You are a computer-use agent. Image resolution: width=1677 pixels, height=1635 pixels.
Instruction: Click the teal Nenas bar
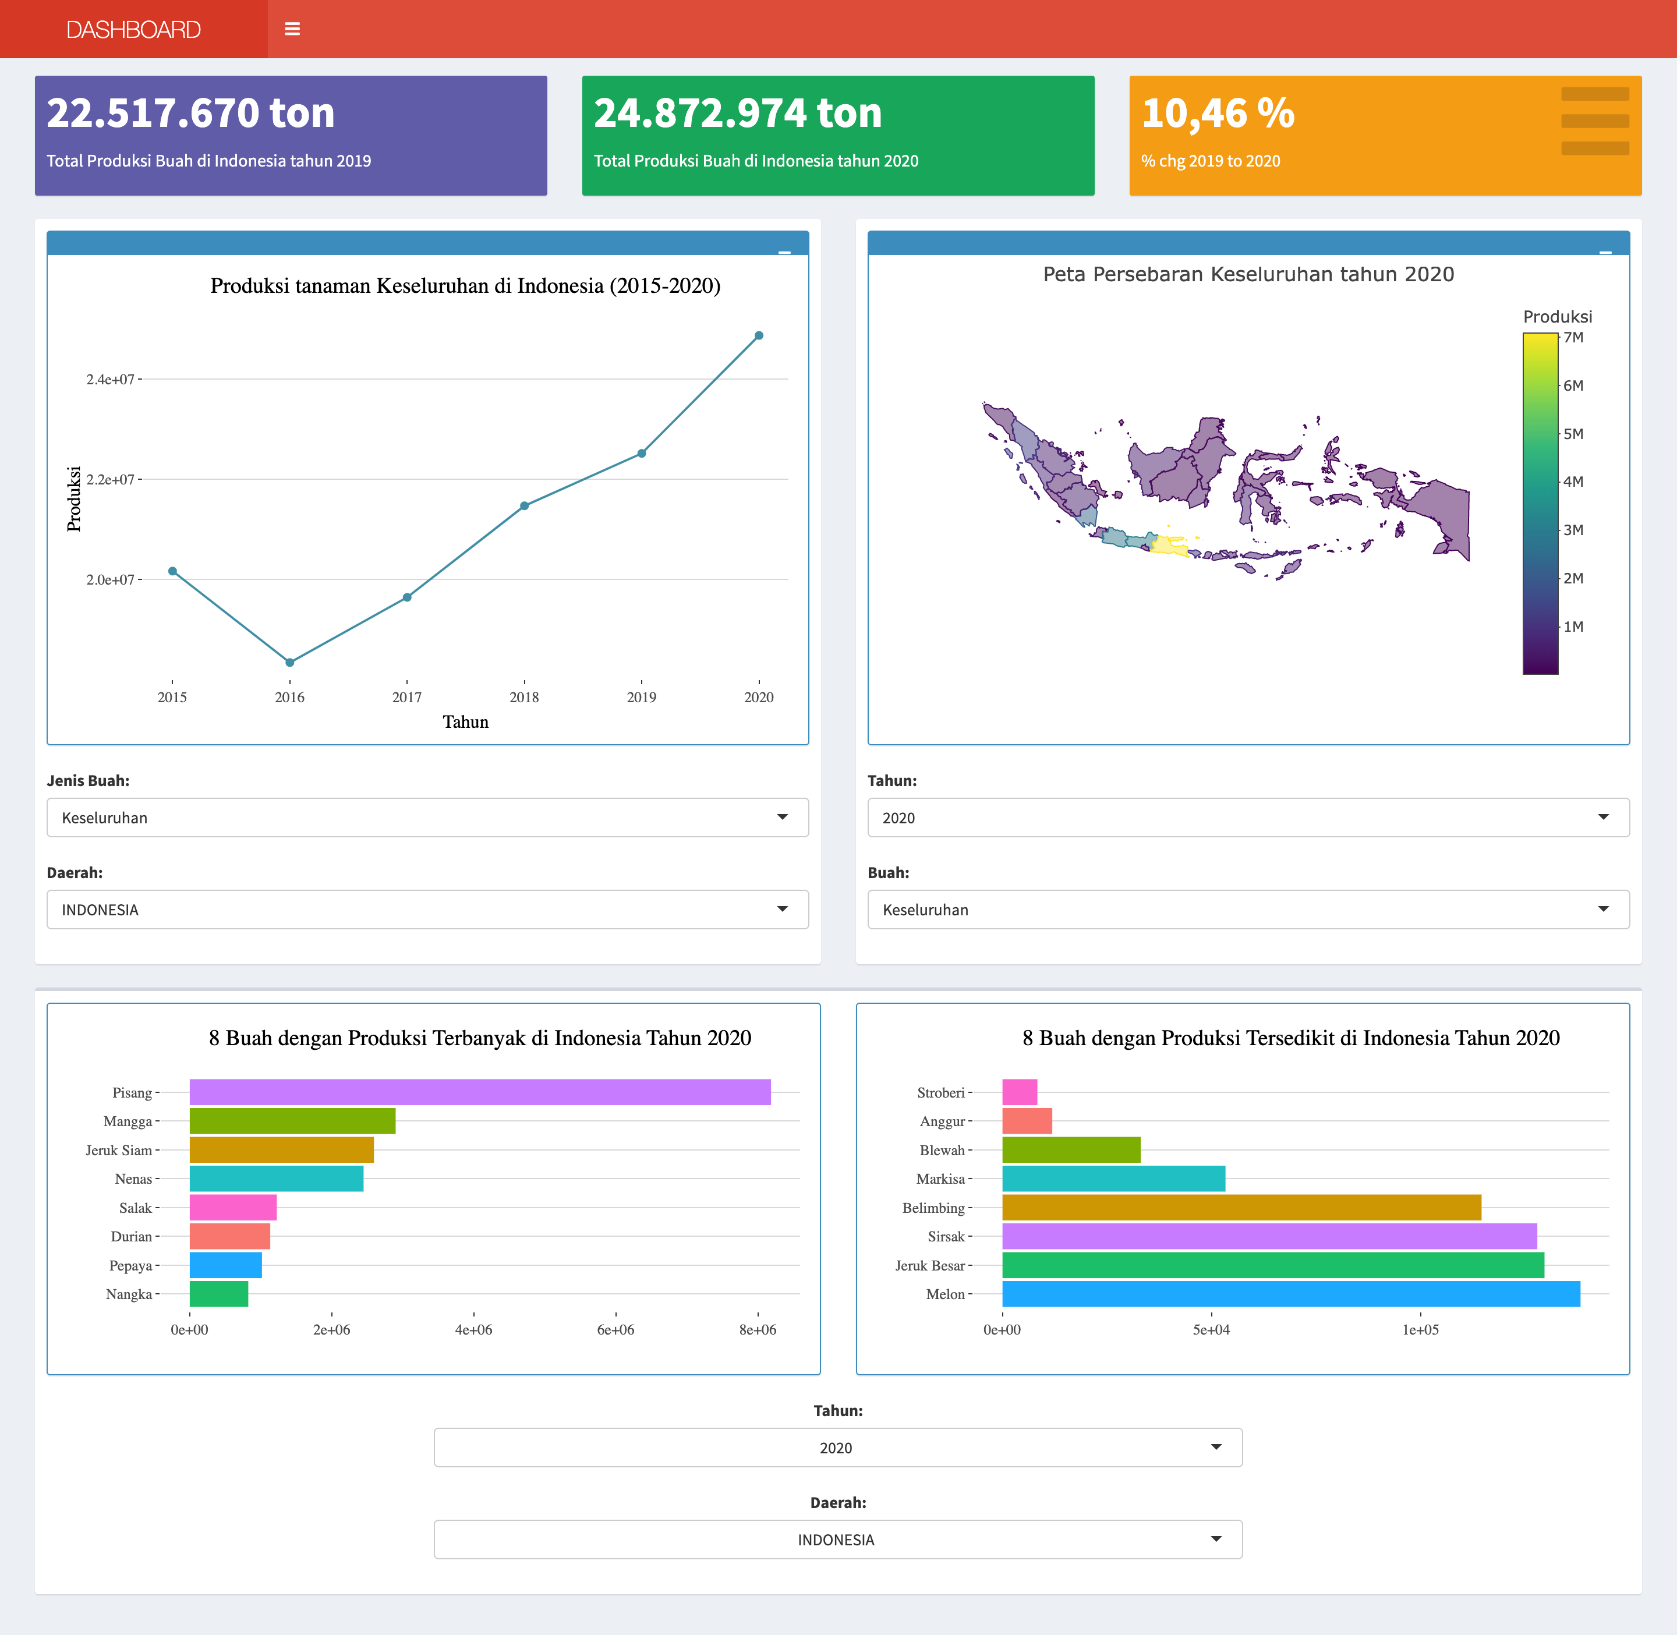(277, 1178)
